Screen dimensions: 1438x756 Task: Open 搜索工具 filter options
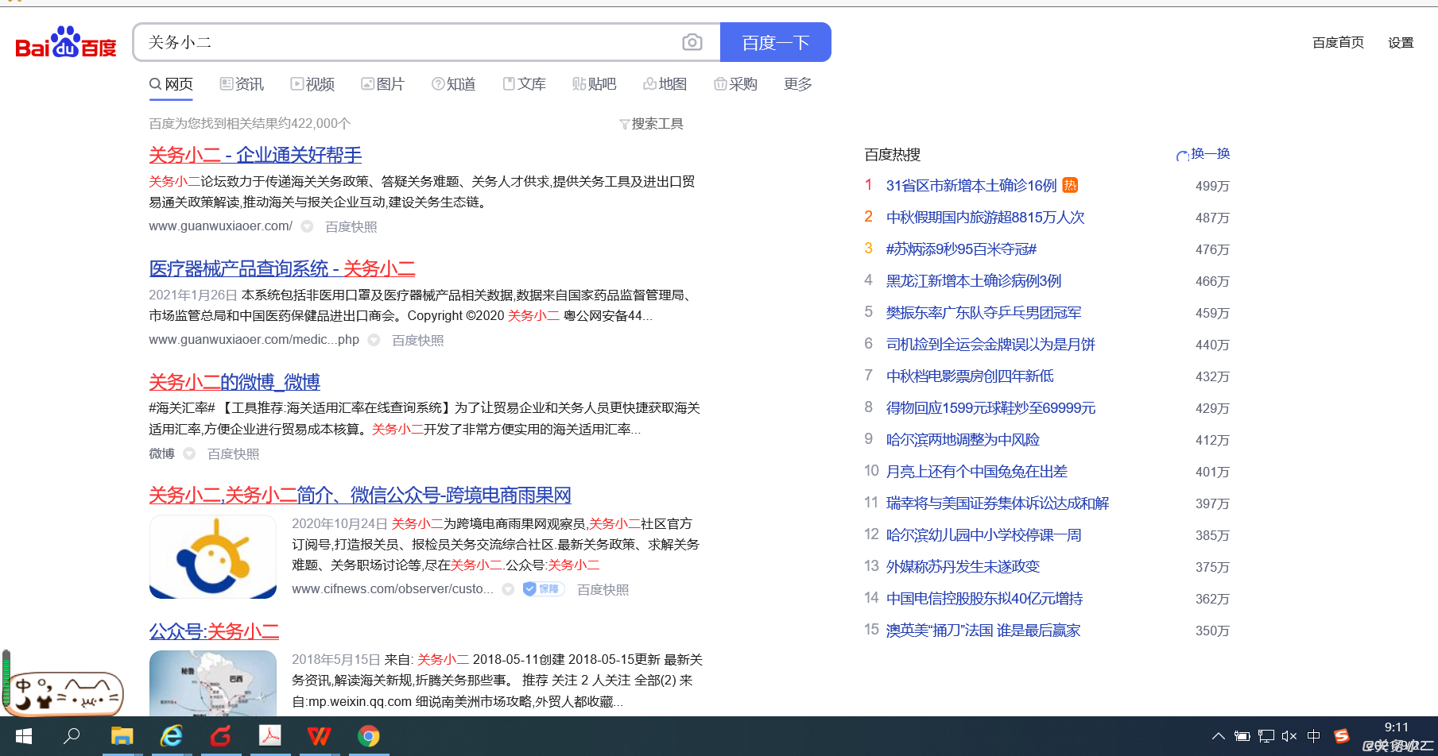point(651,124)
